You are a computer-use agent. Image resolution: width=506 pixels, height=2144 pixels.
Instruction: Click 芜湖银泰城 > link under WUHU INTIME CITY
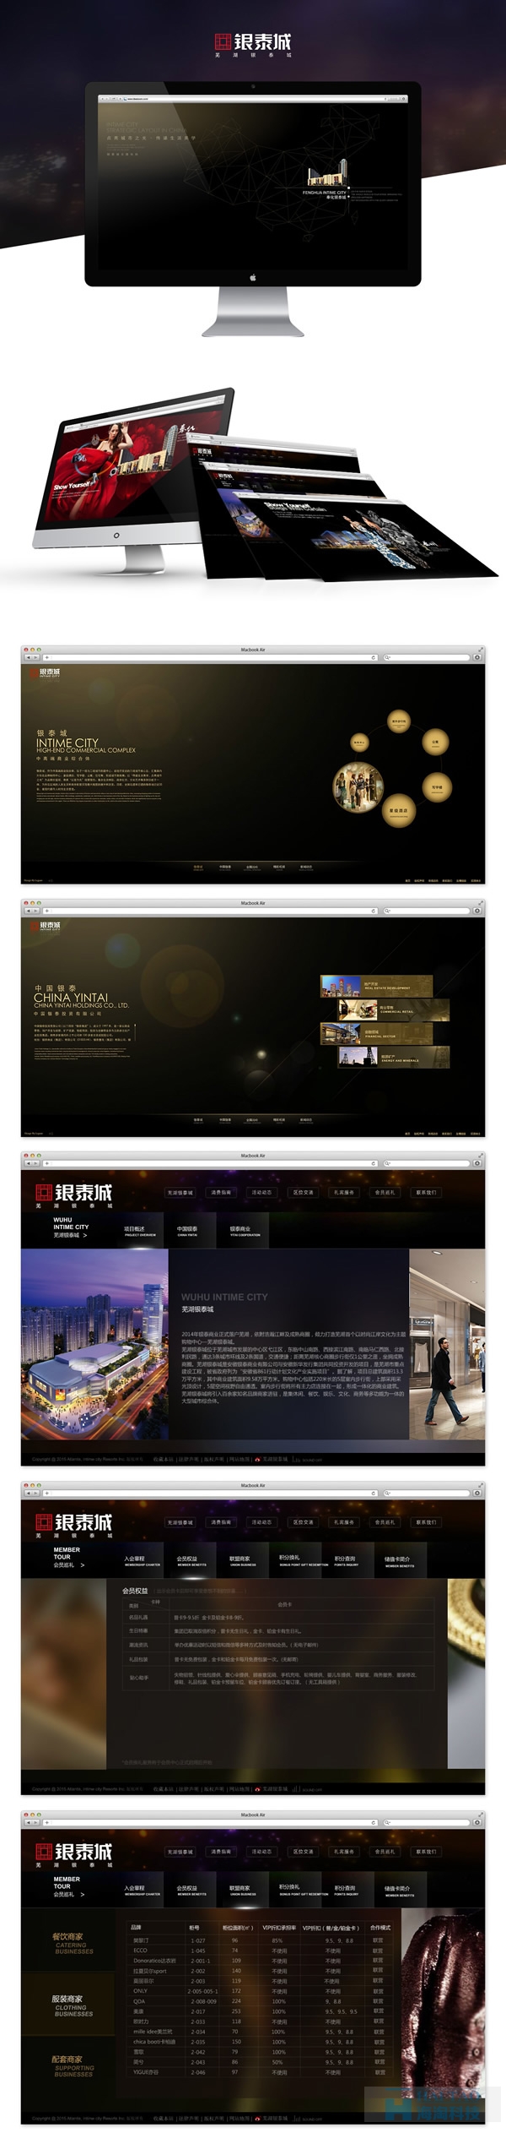[x=70, y=1235]
